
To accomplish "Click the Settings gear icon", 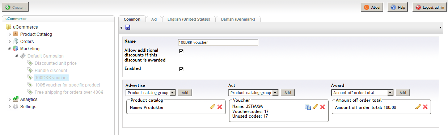I will 16,106.
